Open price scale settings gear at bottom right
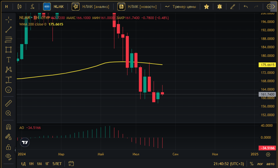Screen dimensions: 278x168 coord(268,154)
